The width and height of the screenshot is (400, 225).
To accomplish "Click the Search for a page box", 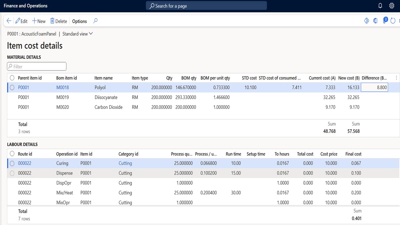I will coord(206,6).
